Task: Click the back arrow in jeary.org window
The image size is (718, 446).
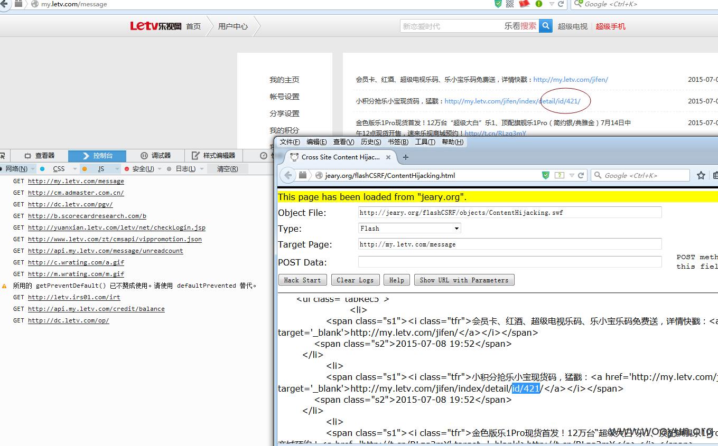Action: coord(287,175)
